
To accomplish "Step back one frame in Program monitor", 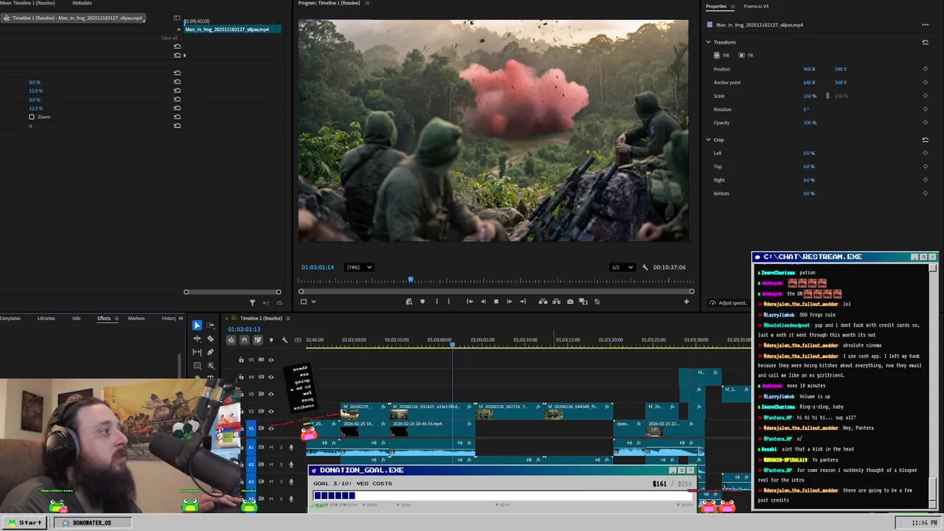I will click(x=483, y=302).
